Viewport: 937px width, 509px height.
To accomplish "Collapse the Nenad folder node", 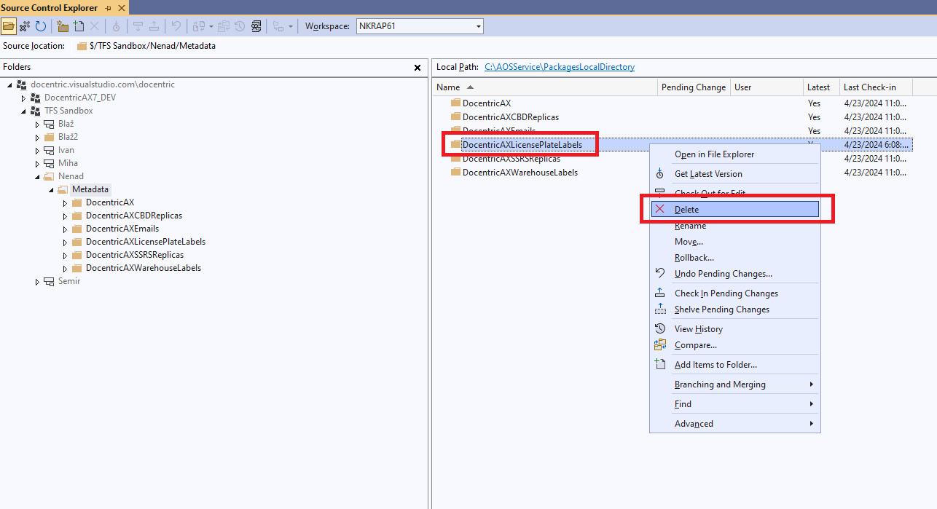I will tap(37, 176).
